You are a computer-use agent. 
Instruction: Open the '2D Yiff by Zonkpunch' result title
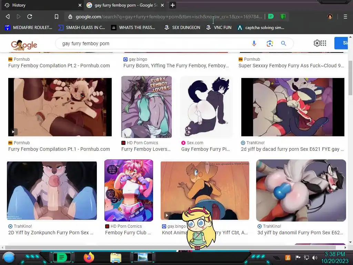[x=51, y=233]
